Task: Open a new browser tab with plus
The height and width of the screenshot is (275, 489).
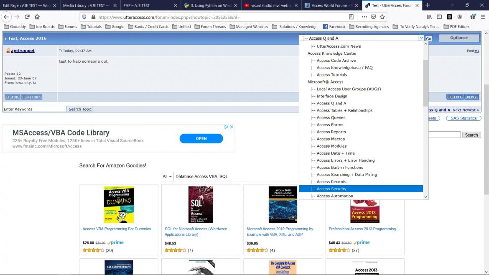Action: click(428, 5)
